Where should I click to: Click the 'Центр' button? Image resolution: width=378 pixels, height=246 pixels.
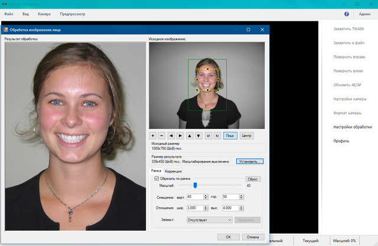click(x=247, y=135)
